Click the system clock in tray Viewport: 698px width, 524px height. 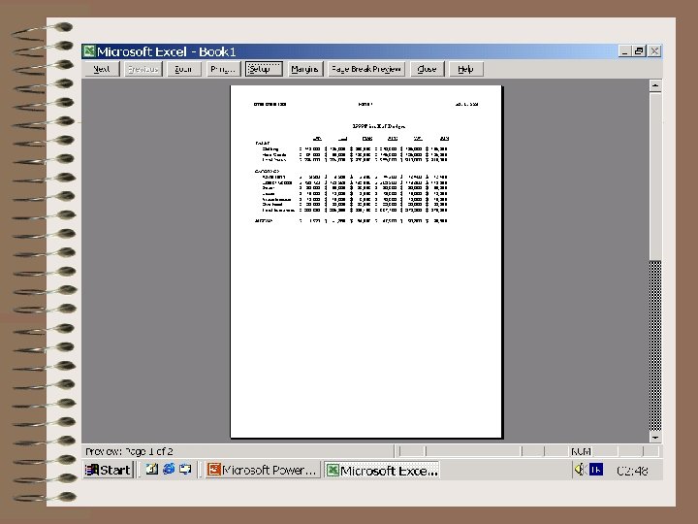(x=632, y=471)
